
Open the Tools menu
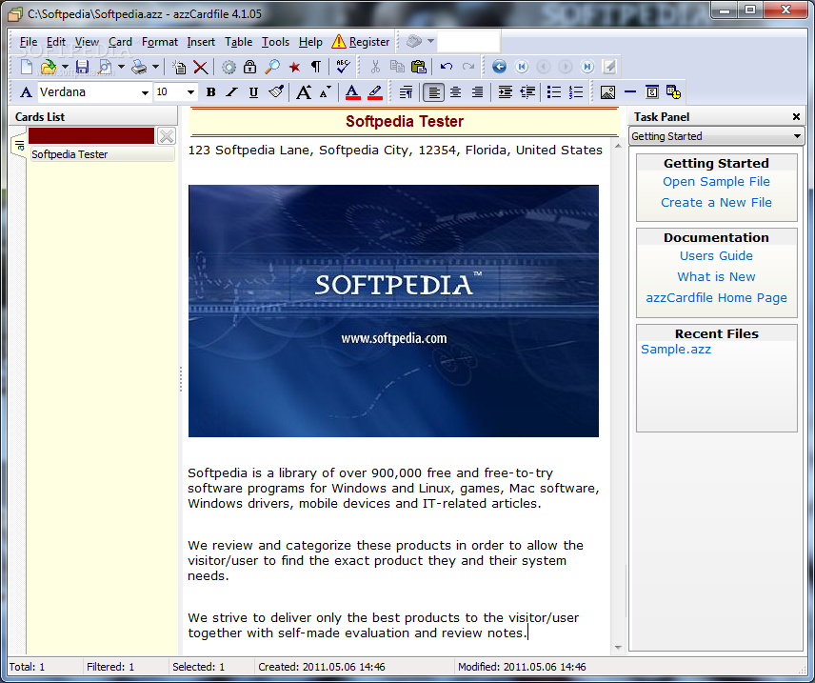pos(275,42)
